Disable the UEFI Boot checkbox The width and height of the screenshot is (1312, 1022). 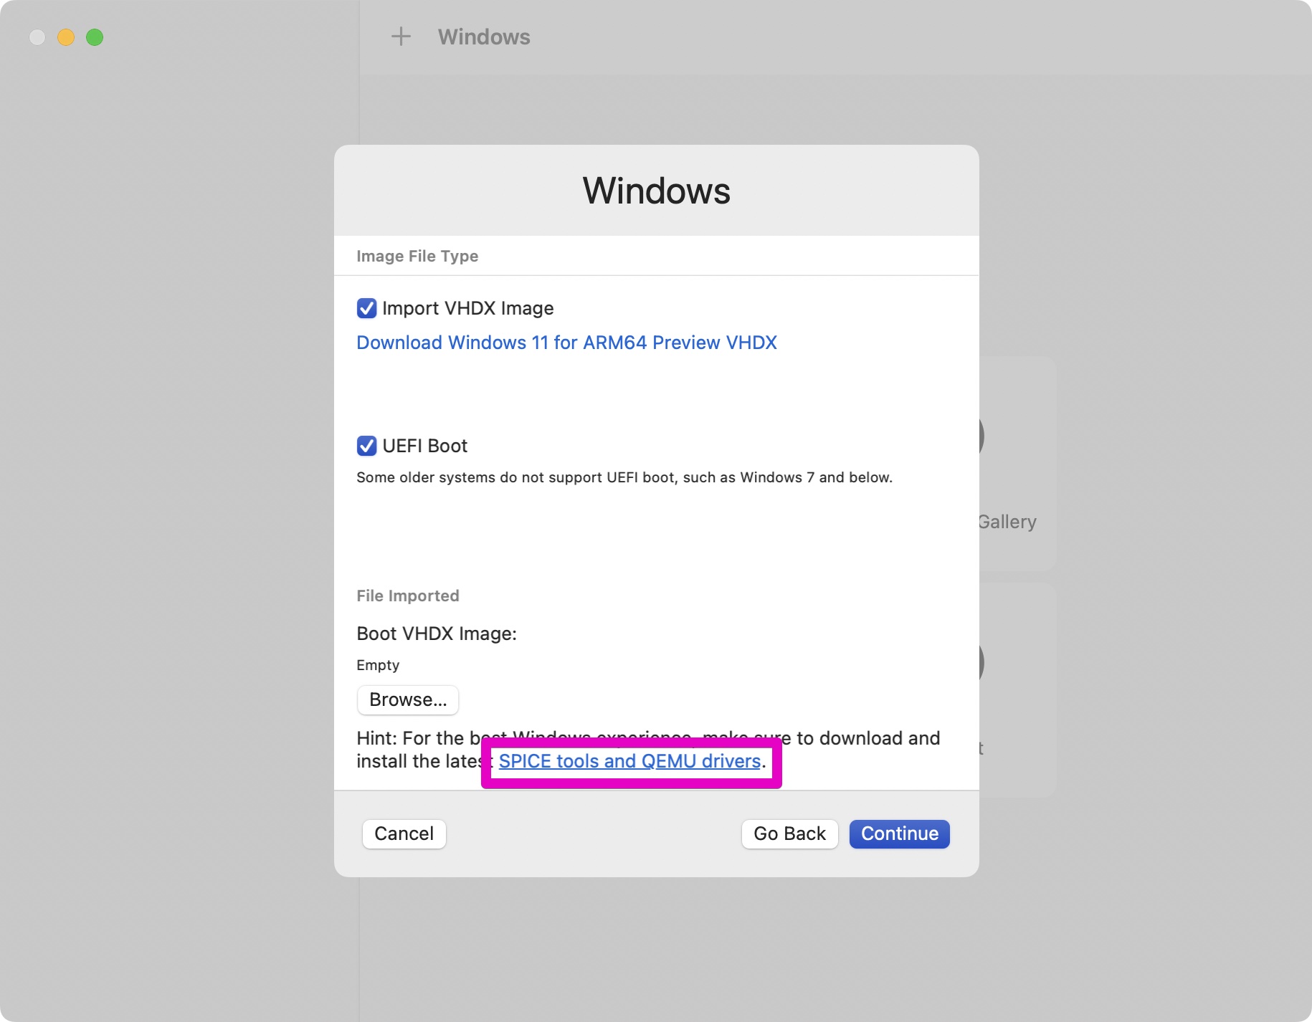click(366, 446)
